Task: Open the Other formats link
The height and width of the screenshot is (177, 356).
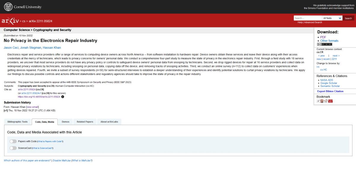Action: 329,41
